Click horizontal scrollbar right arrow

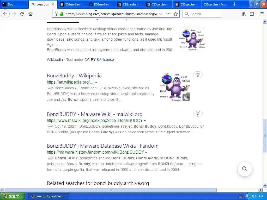(260, 190)
